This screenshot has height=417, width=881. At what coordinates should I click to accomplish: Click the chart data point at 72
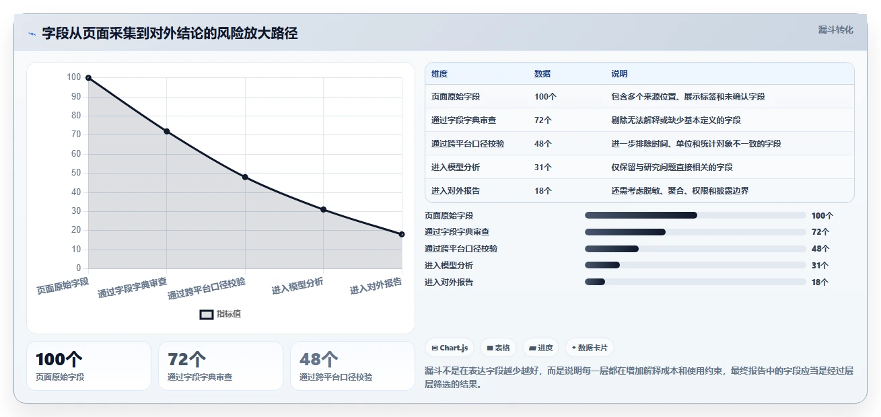166,131
